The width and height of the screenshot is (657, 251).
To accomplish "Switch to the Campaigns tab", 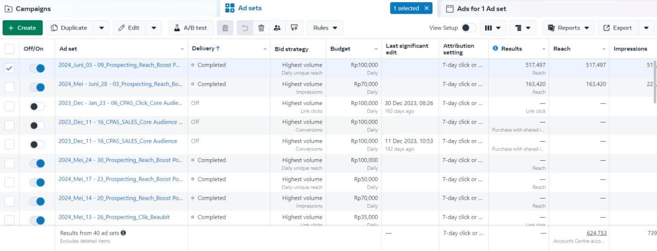I will [33, 9].
